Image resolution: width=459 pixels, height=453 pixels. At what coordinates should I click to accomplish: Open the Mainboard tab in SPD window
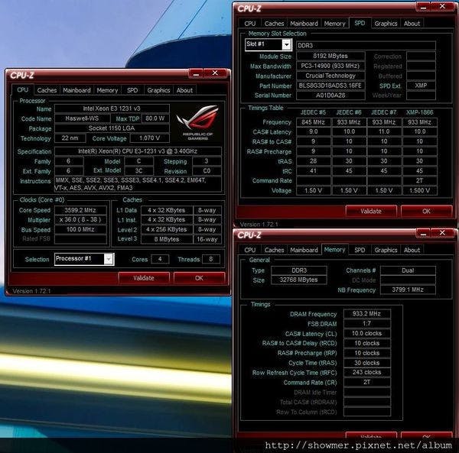pyautogui.click(x=304, y=24)
